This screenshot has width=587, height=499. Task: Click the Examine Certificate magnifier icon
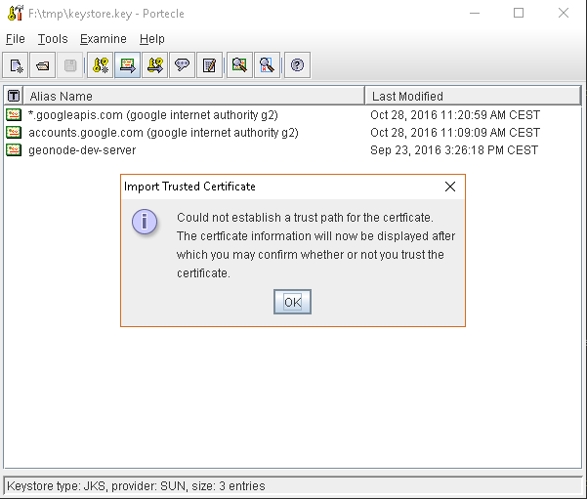pyautogui.click(x=239, y=65)
